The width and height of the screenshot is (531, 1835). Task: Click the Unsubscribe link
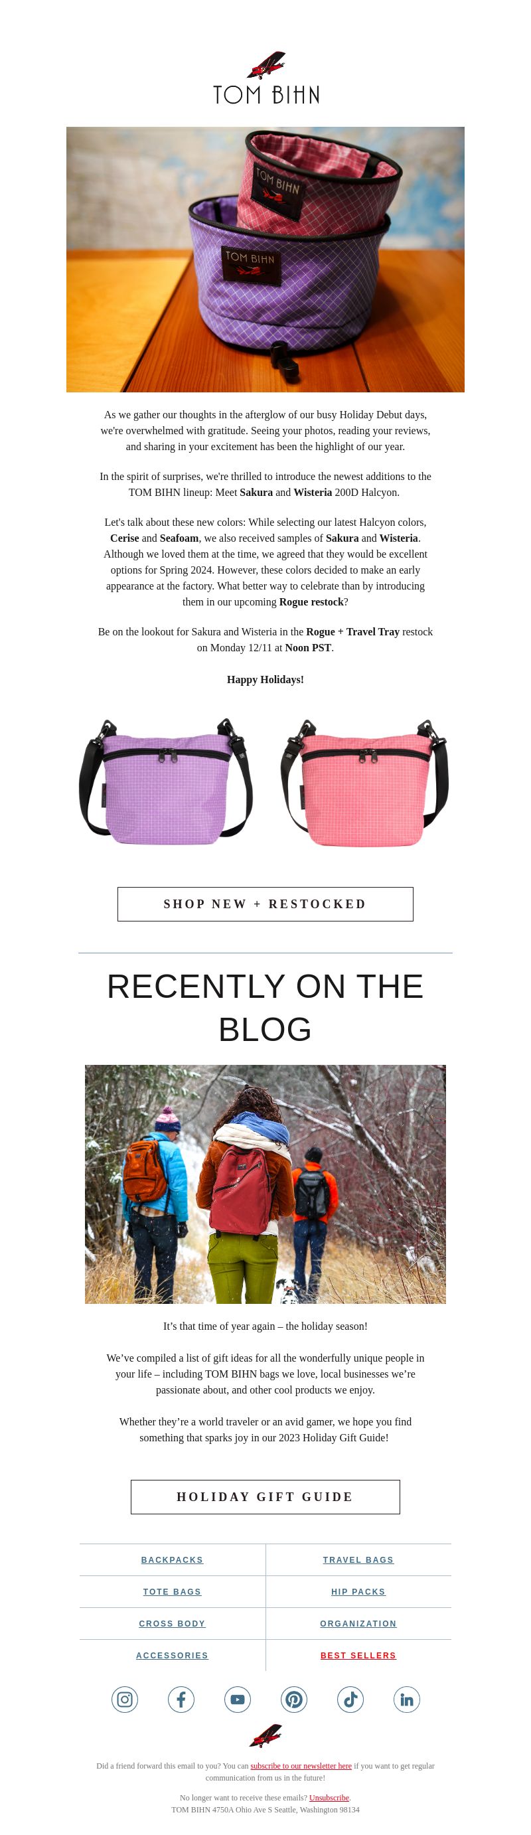click(x=329, y=1798)
